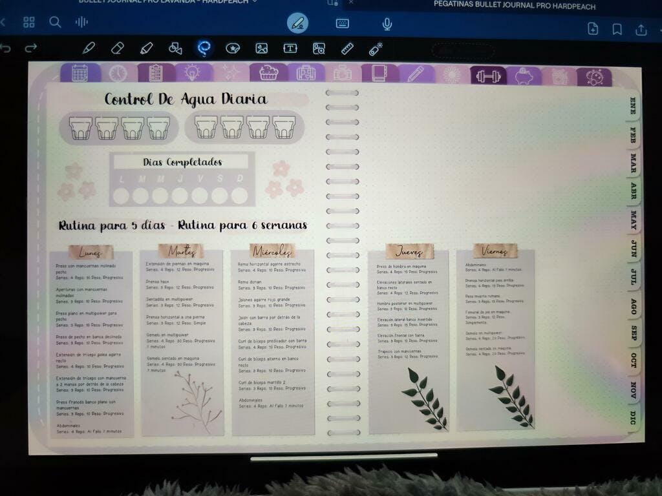
Task: Select the Highlighter tool
Action: pos(146,48)
